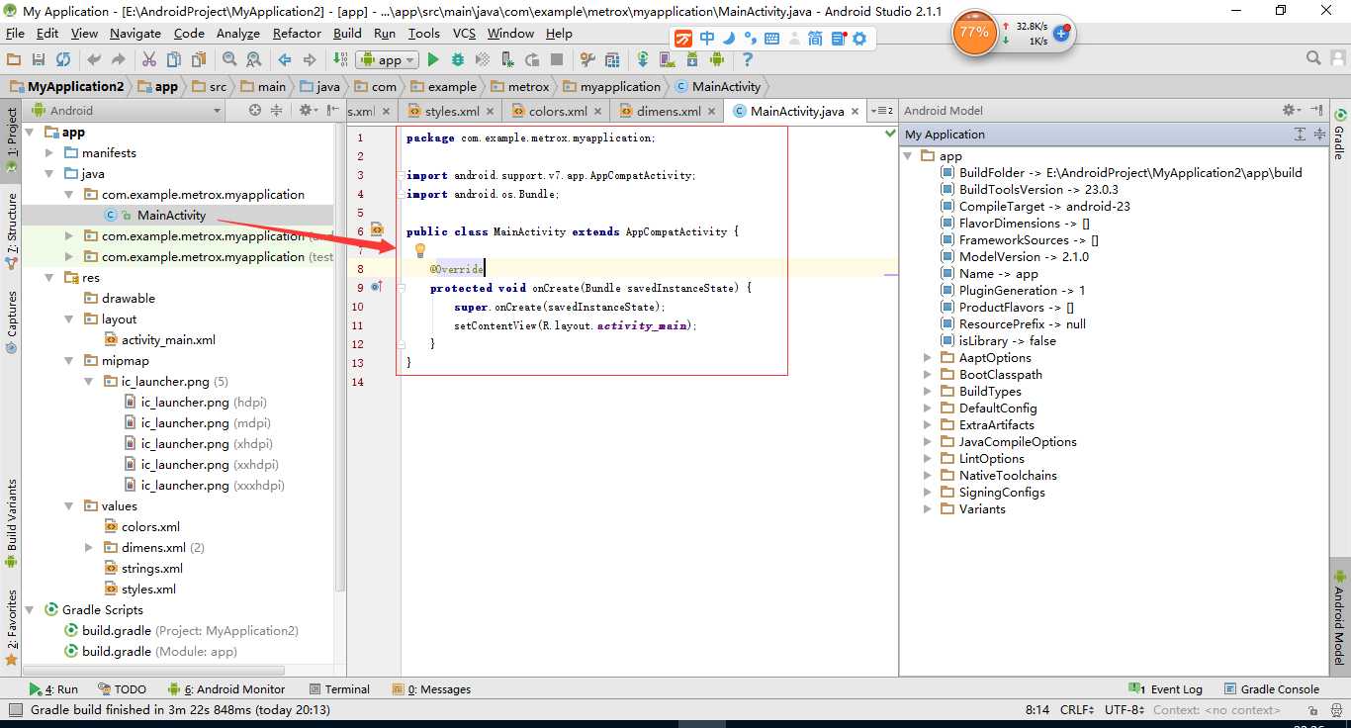Image resolution: width=1351 pixels, height=728 pixels.
Task: Expand Variants in Android Model
Action: 928,509
